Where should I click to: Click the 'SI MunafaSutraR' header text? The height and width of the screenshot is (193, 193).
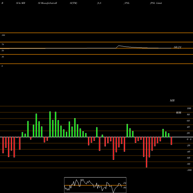(x=47, y=3)
